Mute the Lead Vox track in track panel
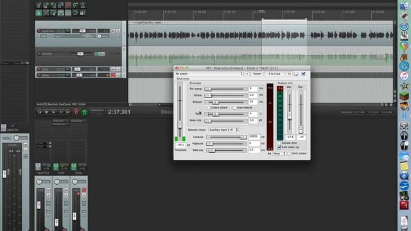 [113, 31]
